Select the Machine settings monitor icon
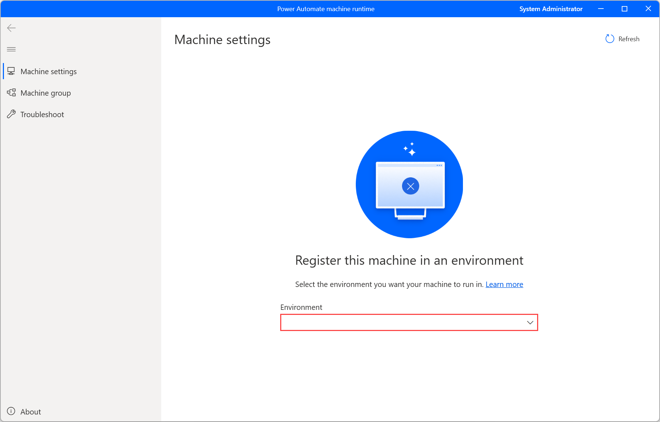This screenshot has width=660, height=422. click(11, 71)
